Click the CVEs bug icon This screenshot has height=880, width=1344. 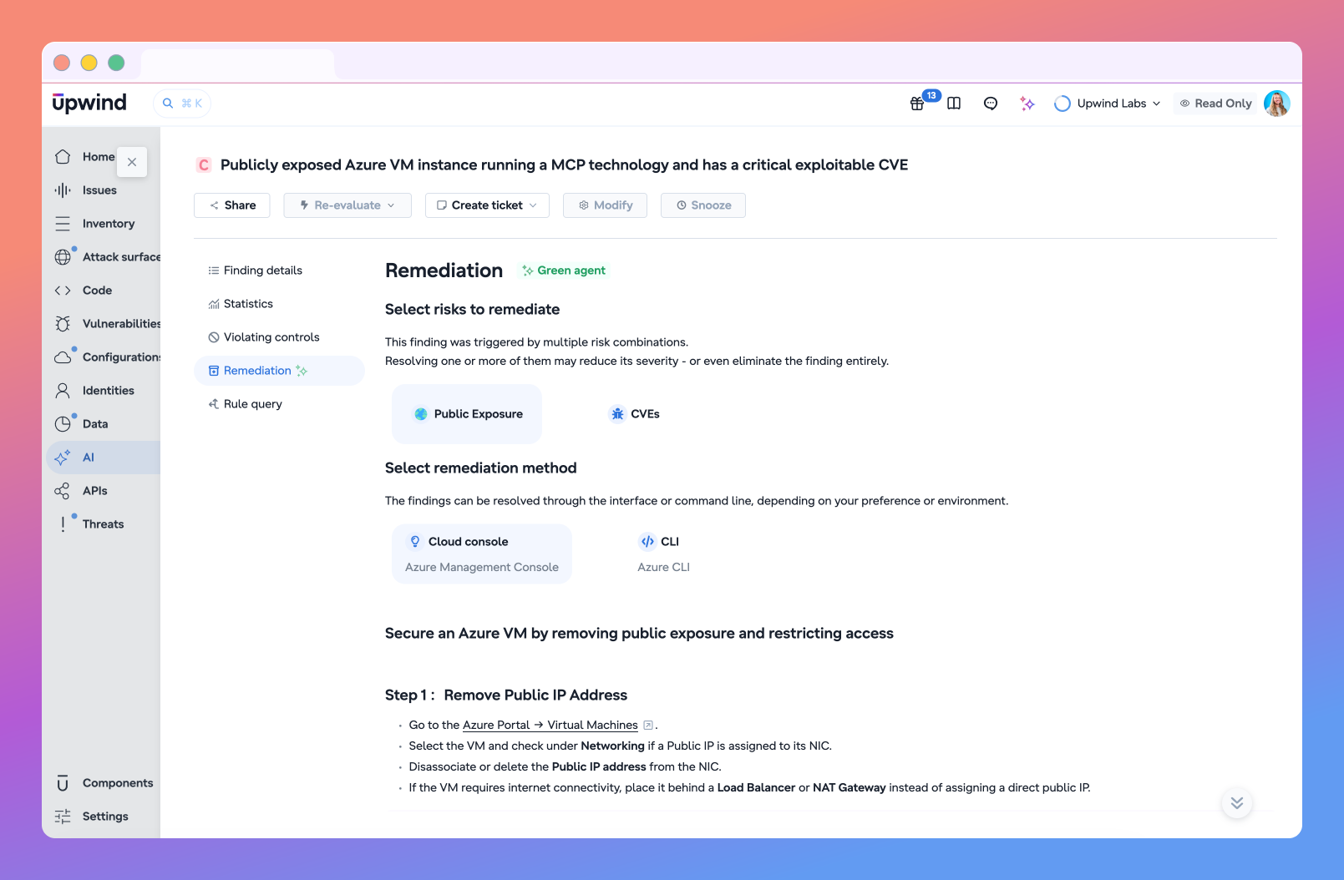coord(617,414)
